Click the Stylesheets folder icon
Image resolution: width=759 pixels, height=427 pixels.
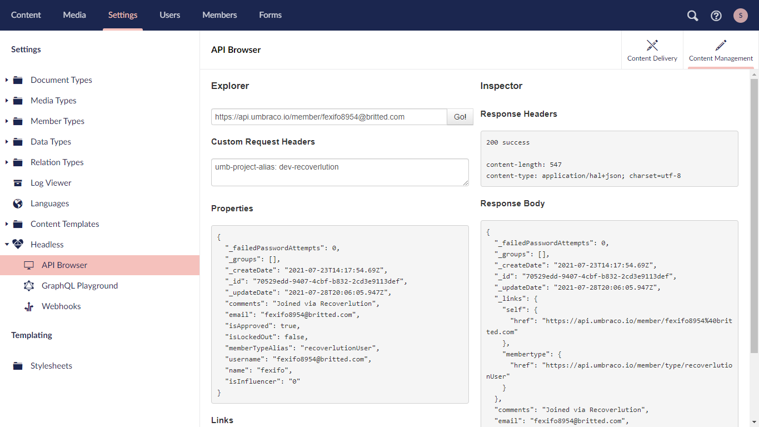click(18, 366)
